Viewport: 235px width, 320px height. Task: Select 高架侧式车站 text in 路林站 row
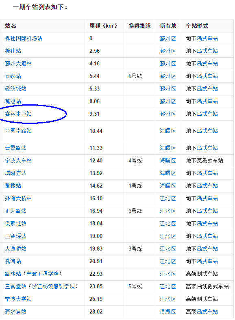point(202,274)
